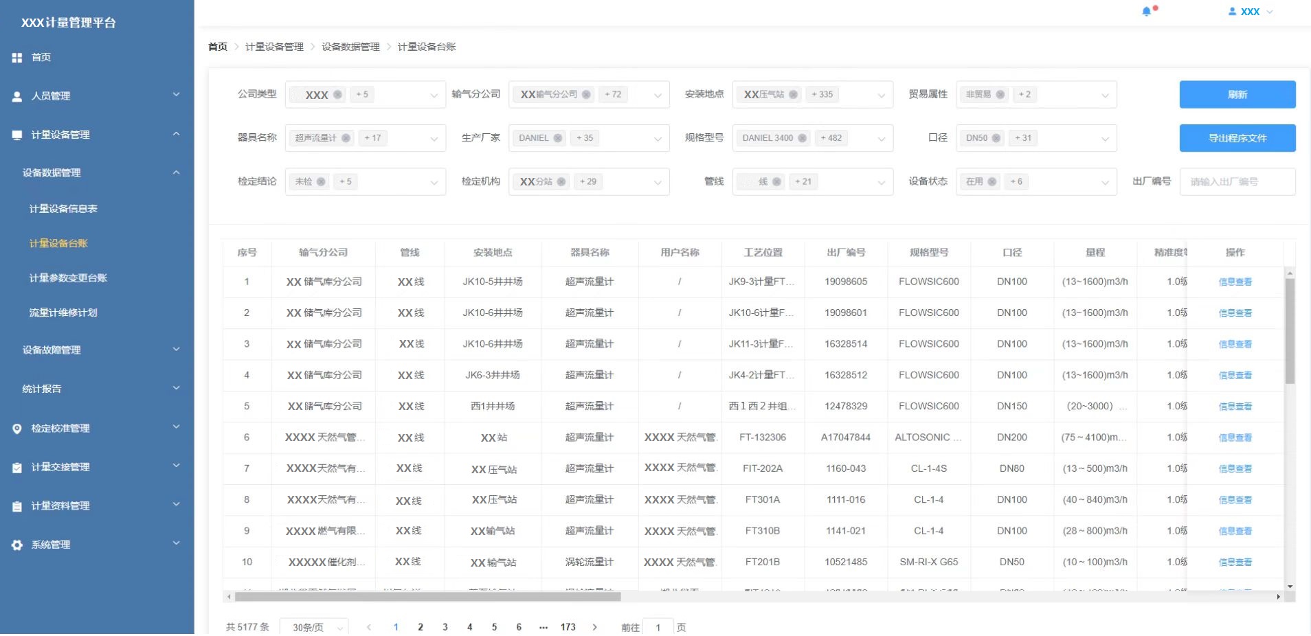Screen dimensions: 1311x636
Task: Open 计量设备信息表 in sidebar
Action: coord(63,209)
